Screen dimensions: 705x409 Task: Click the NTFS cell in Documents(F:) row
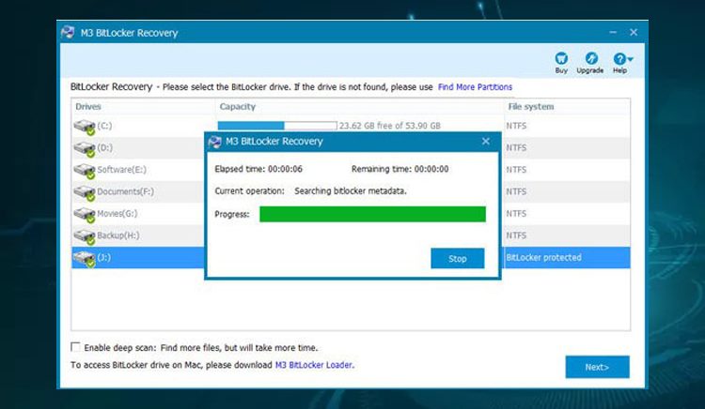tap(516, 191)
